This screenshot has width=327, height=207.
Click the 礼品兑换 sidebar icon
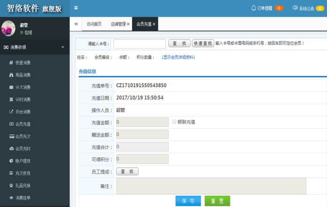pos(11,185)
